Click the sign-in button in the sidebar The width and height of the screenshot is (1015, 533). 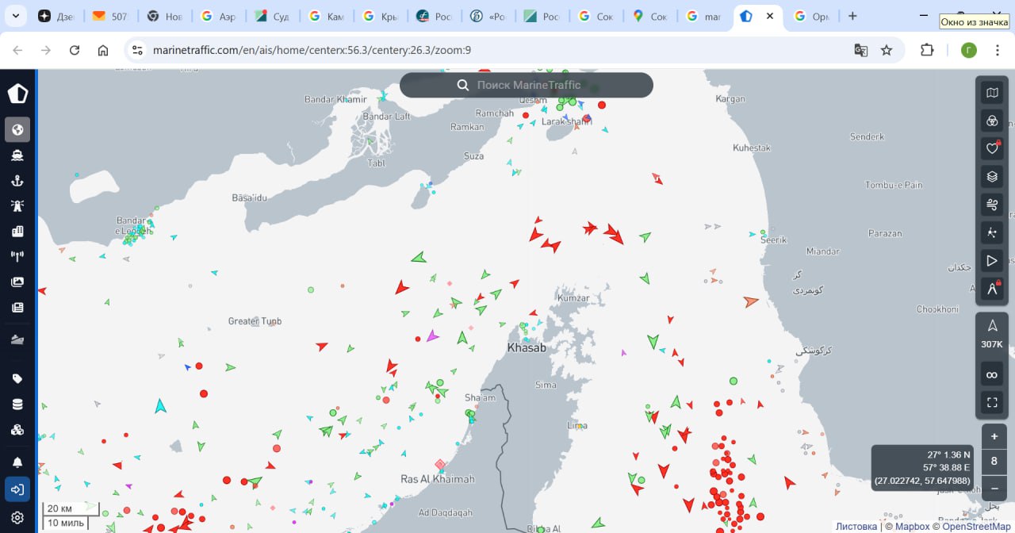click(17, 489)
